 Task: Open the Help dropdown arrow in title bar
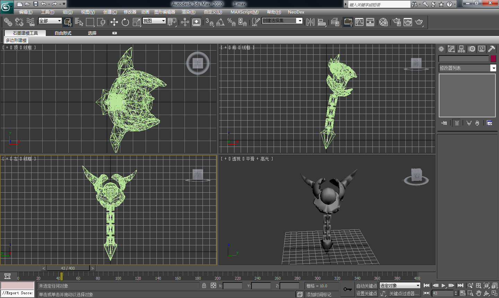(x=455, y=4)
